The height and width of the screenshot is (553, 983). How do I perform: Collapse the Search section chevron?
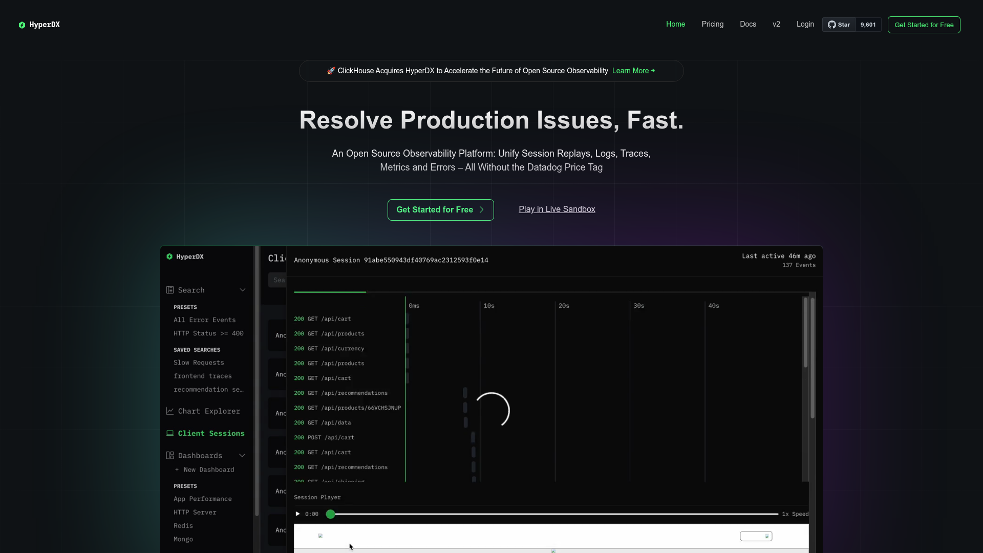[242, 290]
